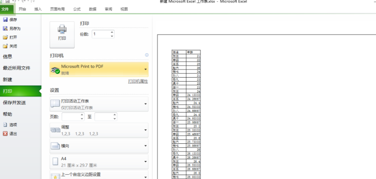Click the starting page number (页数) field
Screen dimensions: 376x179
coord(70,117)
